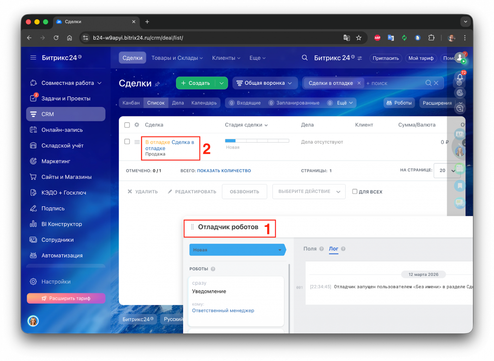Switch to Дела view
The width and height of the screenshot is (494, 361).
point(178,103)
